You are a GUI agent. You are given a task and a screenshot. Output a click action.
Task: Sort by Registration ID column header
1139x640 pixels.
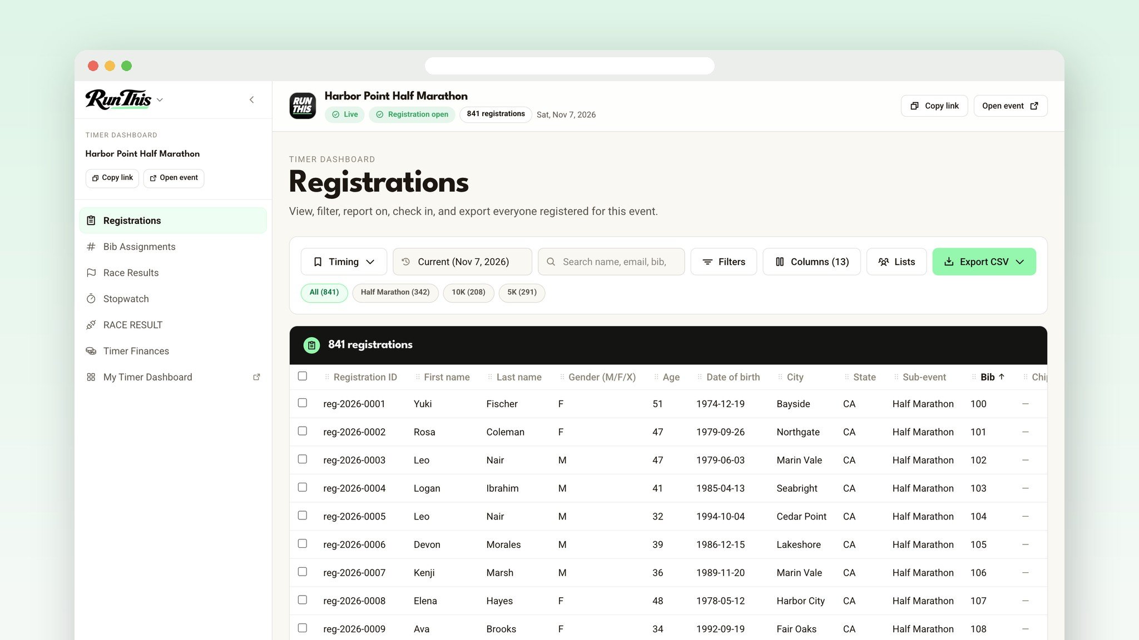tap(365, 377)
